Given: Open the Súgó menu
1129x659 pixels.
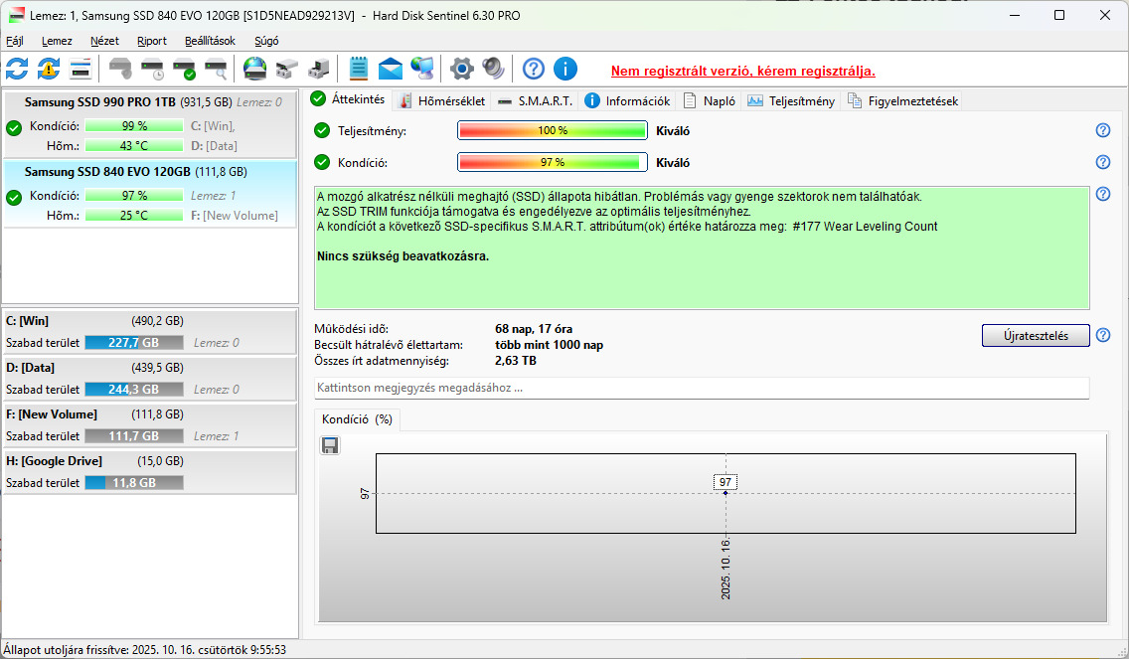Looking at the screenshot, I should click(266, 41).
